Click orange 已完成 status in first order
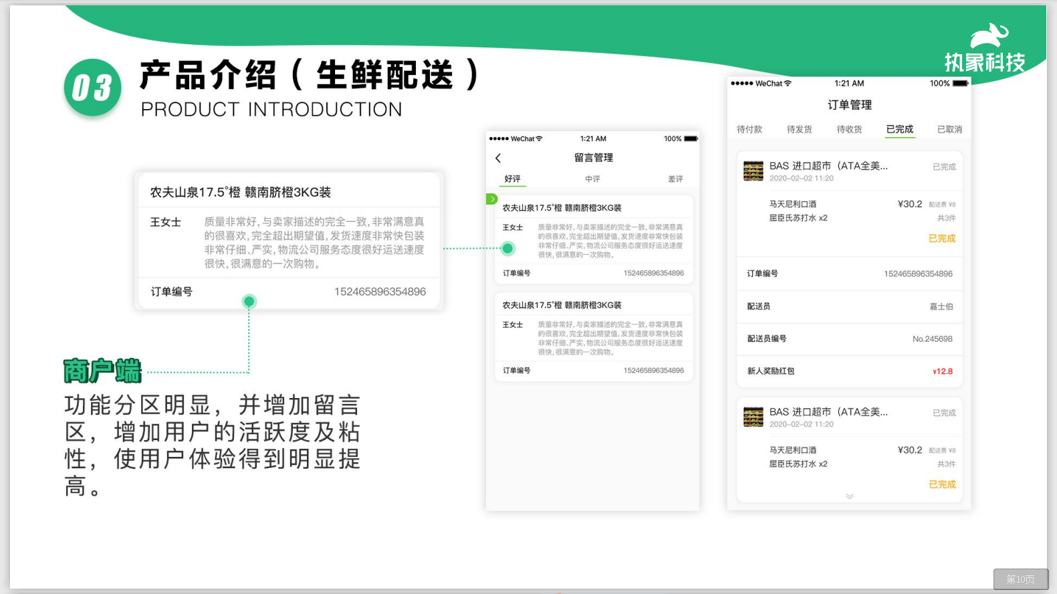This screenshot has width=1057, height=594. click(941, 239)
